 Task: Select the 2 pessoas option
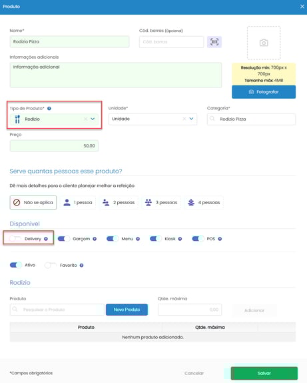pos(119,202)
